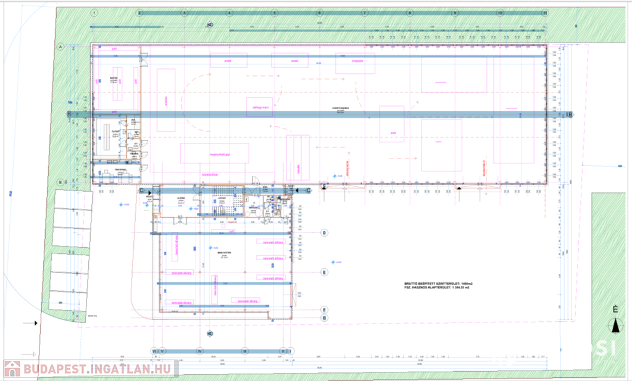Click circled axis marker D
The width and height of the screenshot is (632, 381).
pyautogui.click(x=325, y=232)
